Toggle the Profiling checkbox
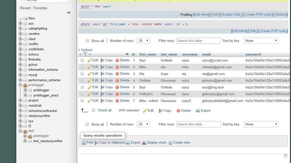Viewport: 291px width, 163px height. 177,14
